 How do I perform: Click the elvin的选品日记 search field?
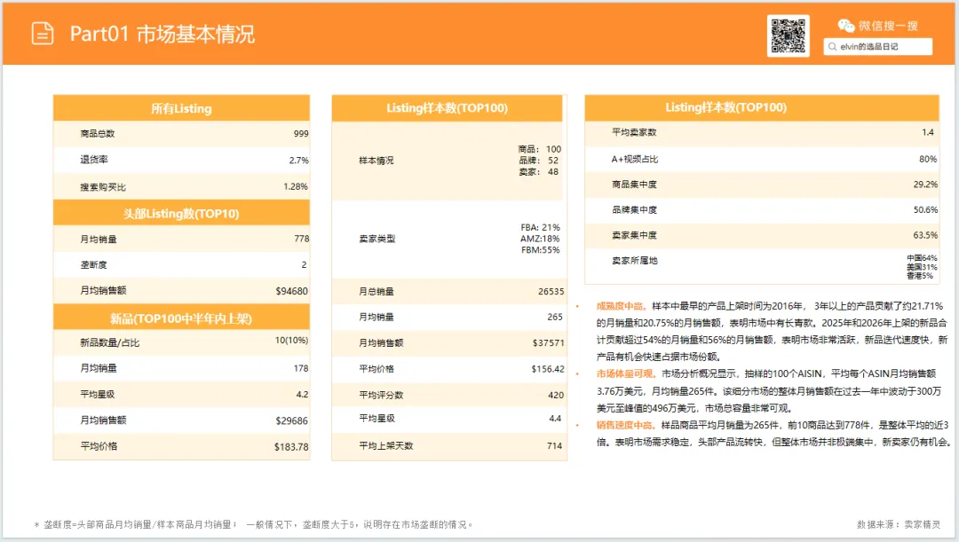pos(877,46)
